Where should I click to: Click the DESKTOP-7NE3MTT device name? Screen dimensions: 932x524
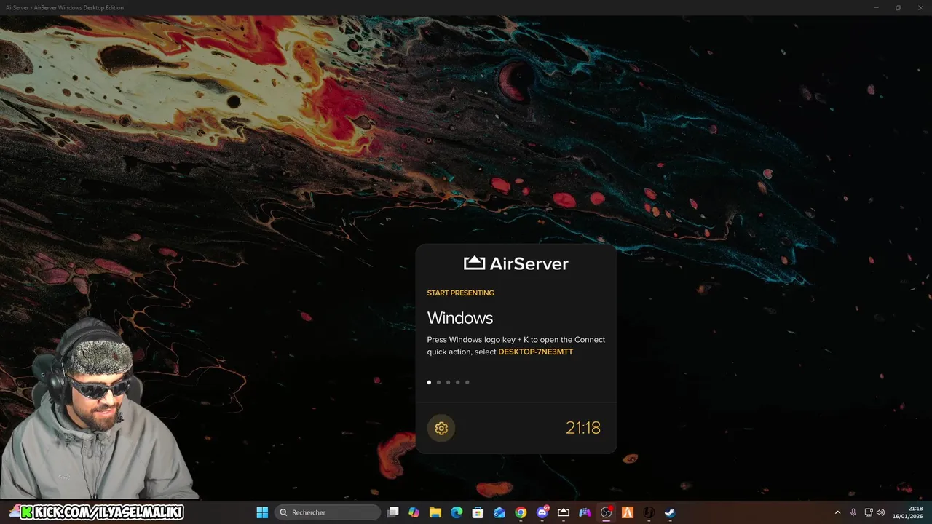536,352
